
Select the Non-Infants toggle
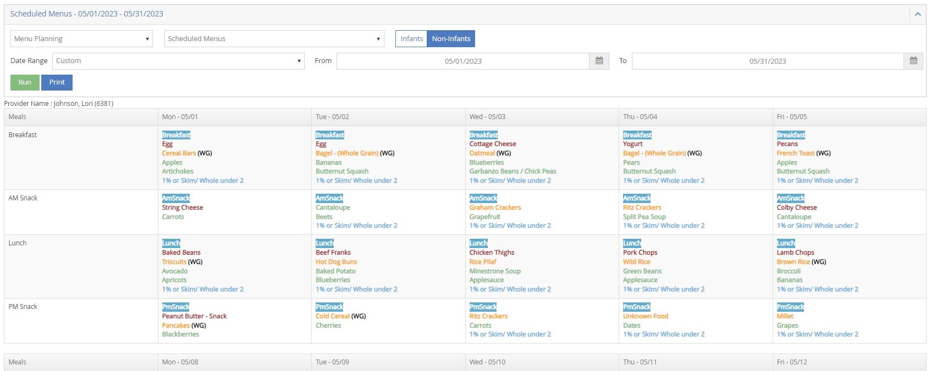point(451,39)
